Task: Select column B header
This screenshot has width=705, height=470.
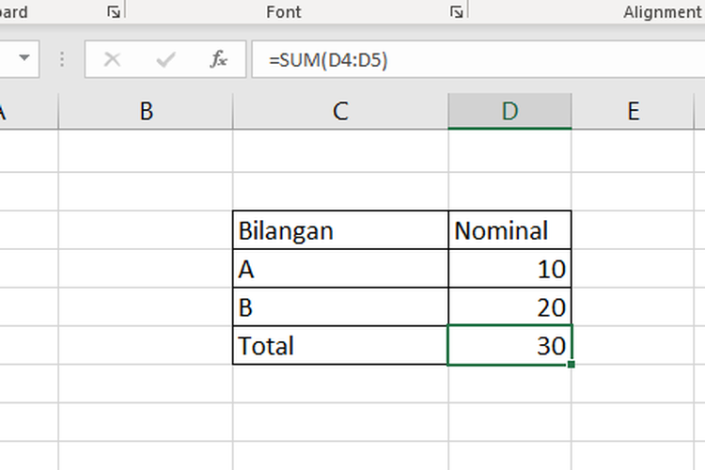Action: (x=146, y=111)
